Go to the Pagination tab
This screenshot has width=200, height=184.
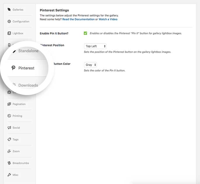coord(19,104)
